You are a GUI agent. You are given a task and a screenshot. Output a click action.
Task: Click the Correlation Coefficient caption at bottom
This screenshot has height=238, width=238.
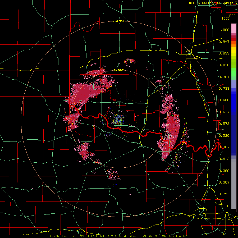coord(119,236)
